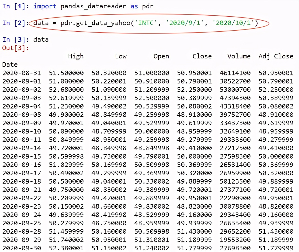This screenshot has height=252, width=299.
Task: Select the Volume column header
Action: pos(239,56)
